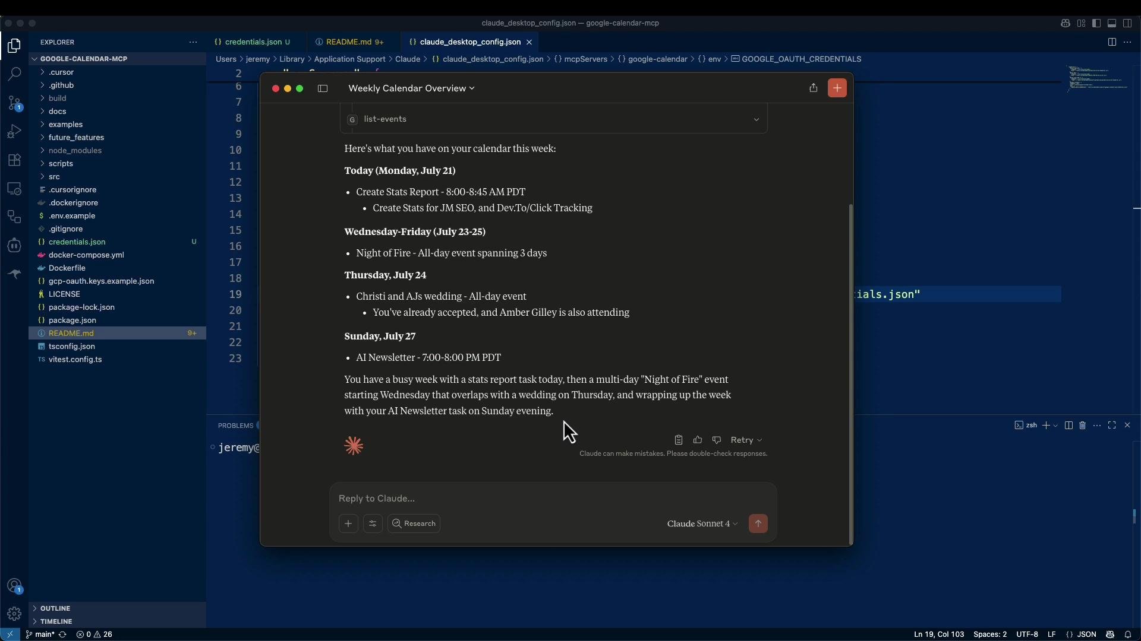Click Explorer views and more actions ellipsis

(193, 42)
